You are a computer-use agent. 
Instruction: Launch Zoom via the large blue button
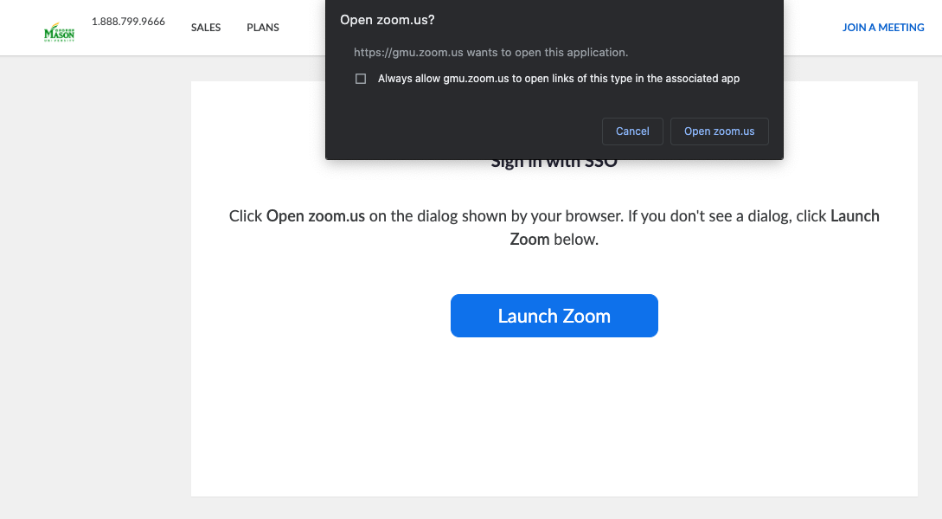[554, 316]
